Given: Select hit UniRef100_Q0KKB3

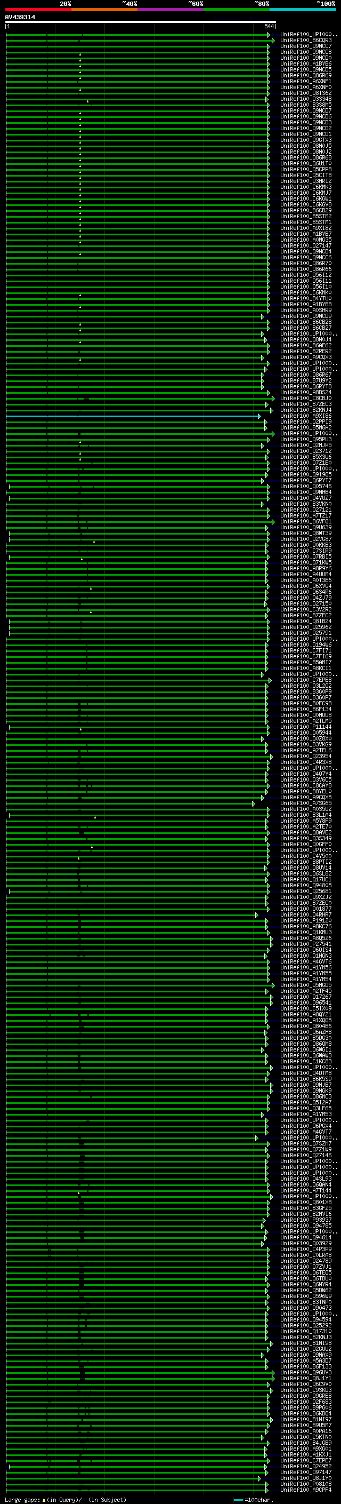Looking at the screenshot, I should pyautogui.click(x=306, y=545).
